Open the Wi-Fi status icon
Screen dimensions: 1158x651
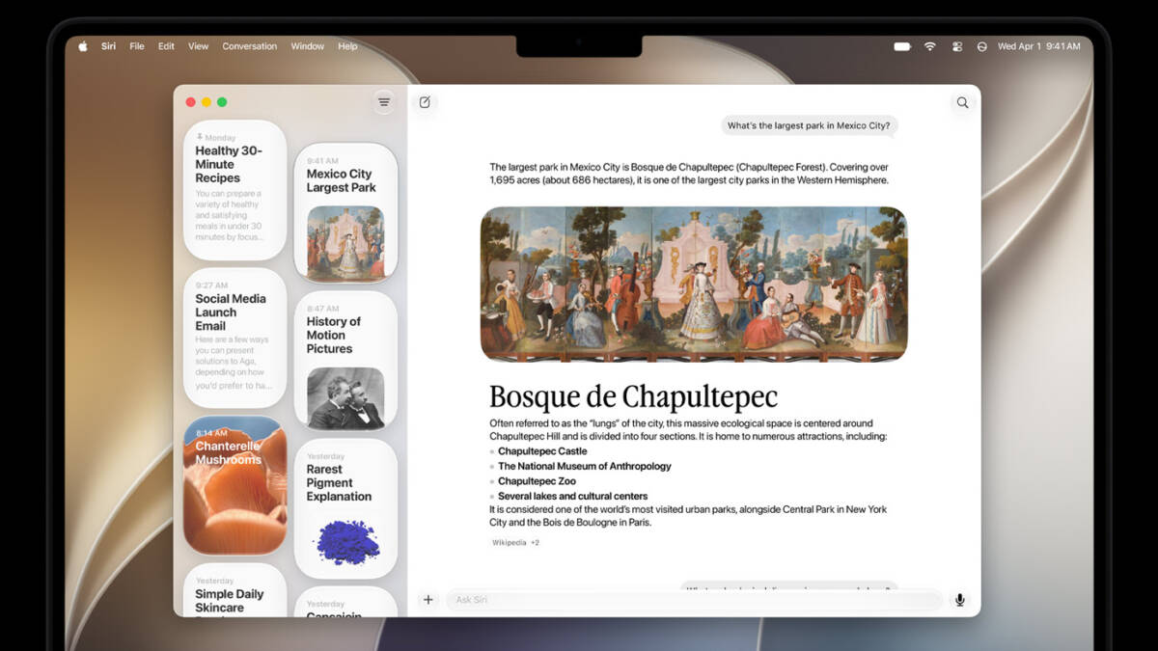point(930,46)
